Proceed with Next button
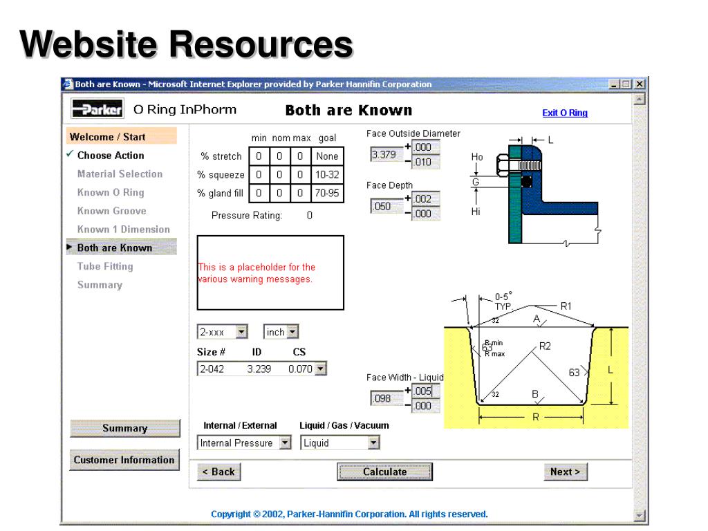The width and height of the screenshot is (708, 531). (x=566, y=472)
